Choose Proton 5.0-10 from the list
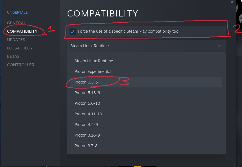242x167 pixels. pos(87,103)
